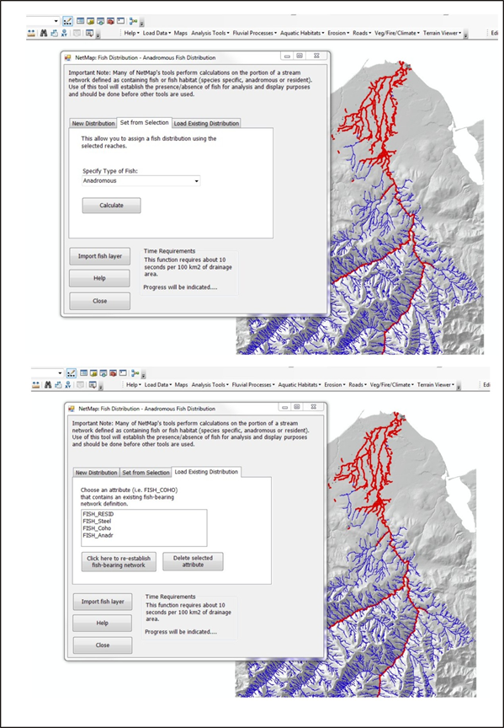Click Create Viewer Window icon, bottom screenshot
The width and height of the screenshot is (504, 728).
pyautogui.click(x=93, y=384)
